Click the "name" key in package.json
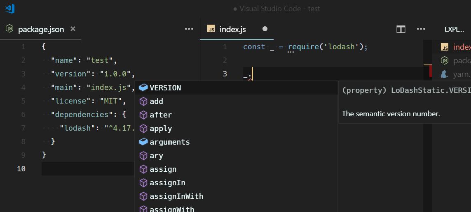 tap(65, 60)
